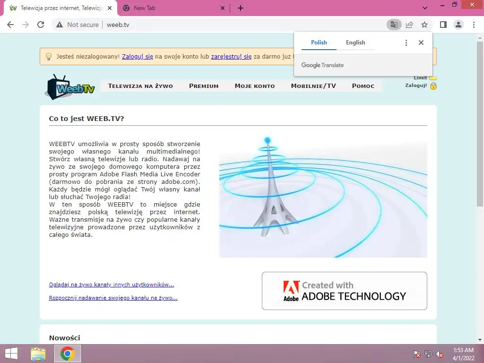The image size is (484, 363).
Task: Expand the tab search chevron
Action: point(425,9)
